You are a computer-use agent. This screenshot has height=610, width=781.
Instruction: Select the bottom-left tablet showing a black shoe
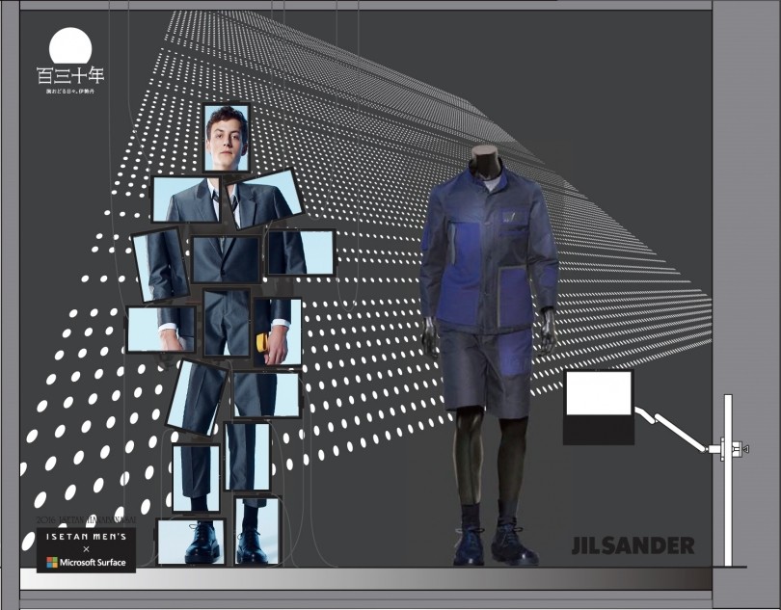(x=191, y=541)
